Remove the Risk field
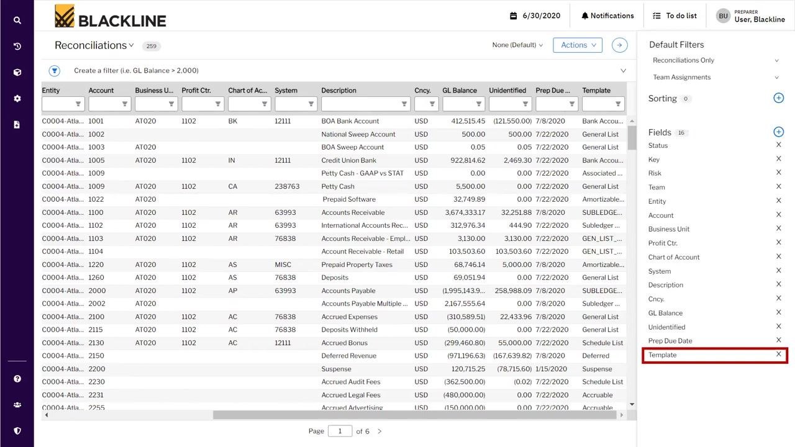The height and width of the screenshot is (447, 795). 778,173
